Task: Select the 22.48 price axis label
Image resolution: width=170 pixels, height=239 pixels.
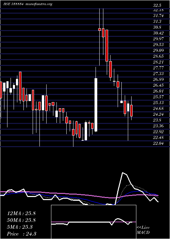Action: (x=158, y=138)
